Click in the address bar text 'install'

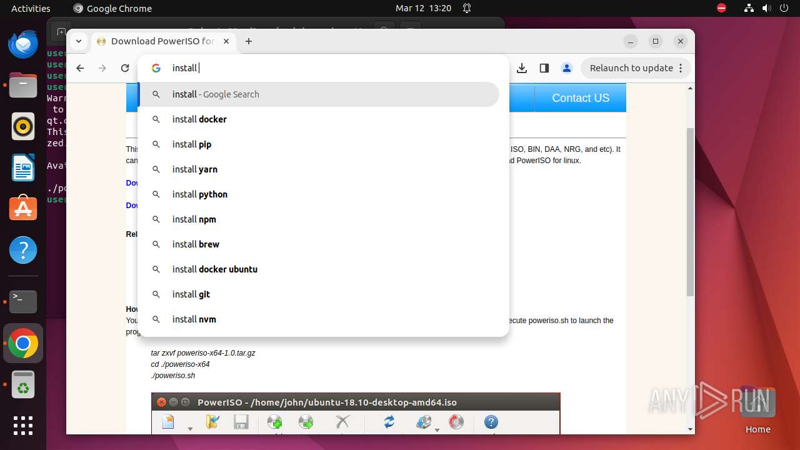tap(184, 68)
